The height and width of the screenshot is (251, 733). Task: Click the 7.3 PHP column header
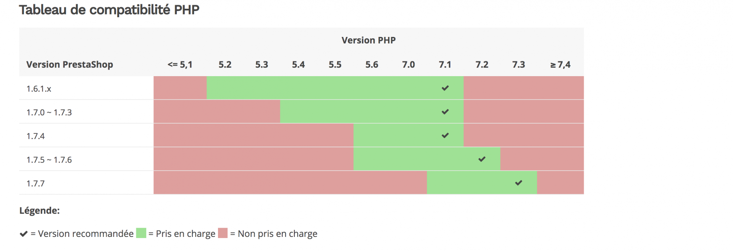pos(518,65)
